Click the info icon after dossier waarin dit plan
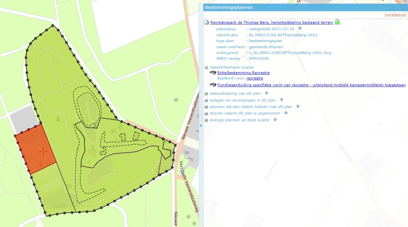 [x=286, y=113]
